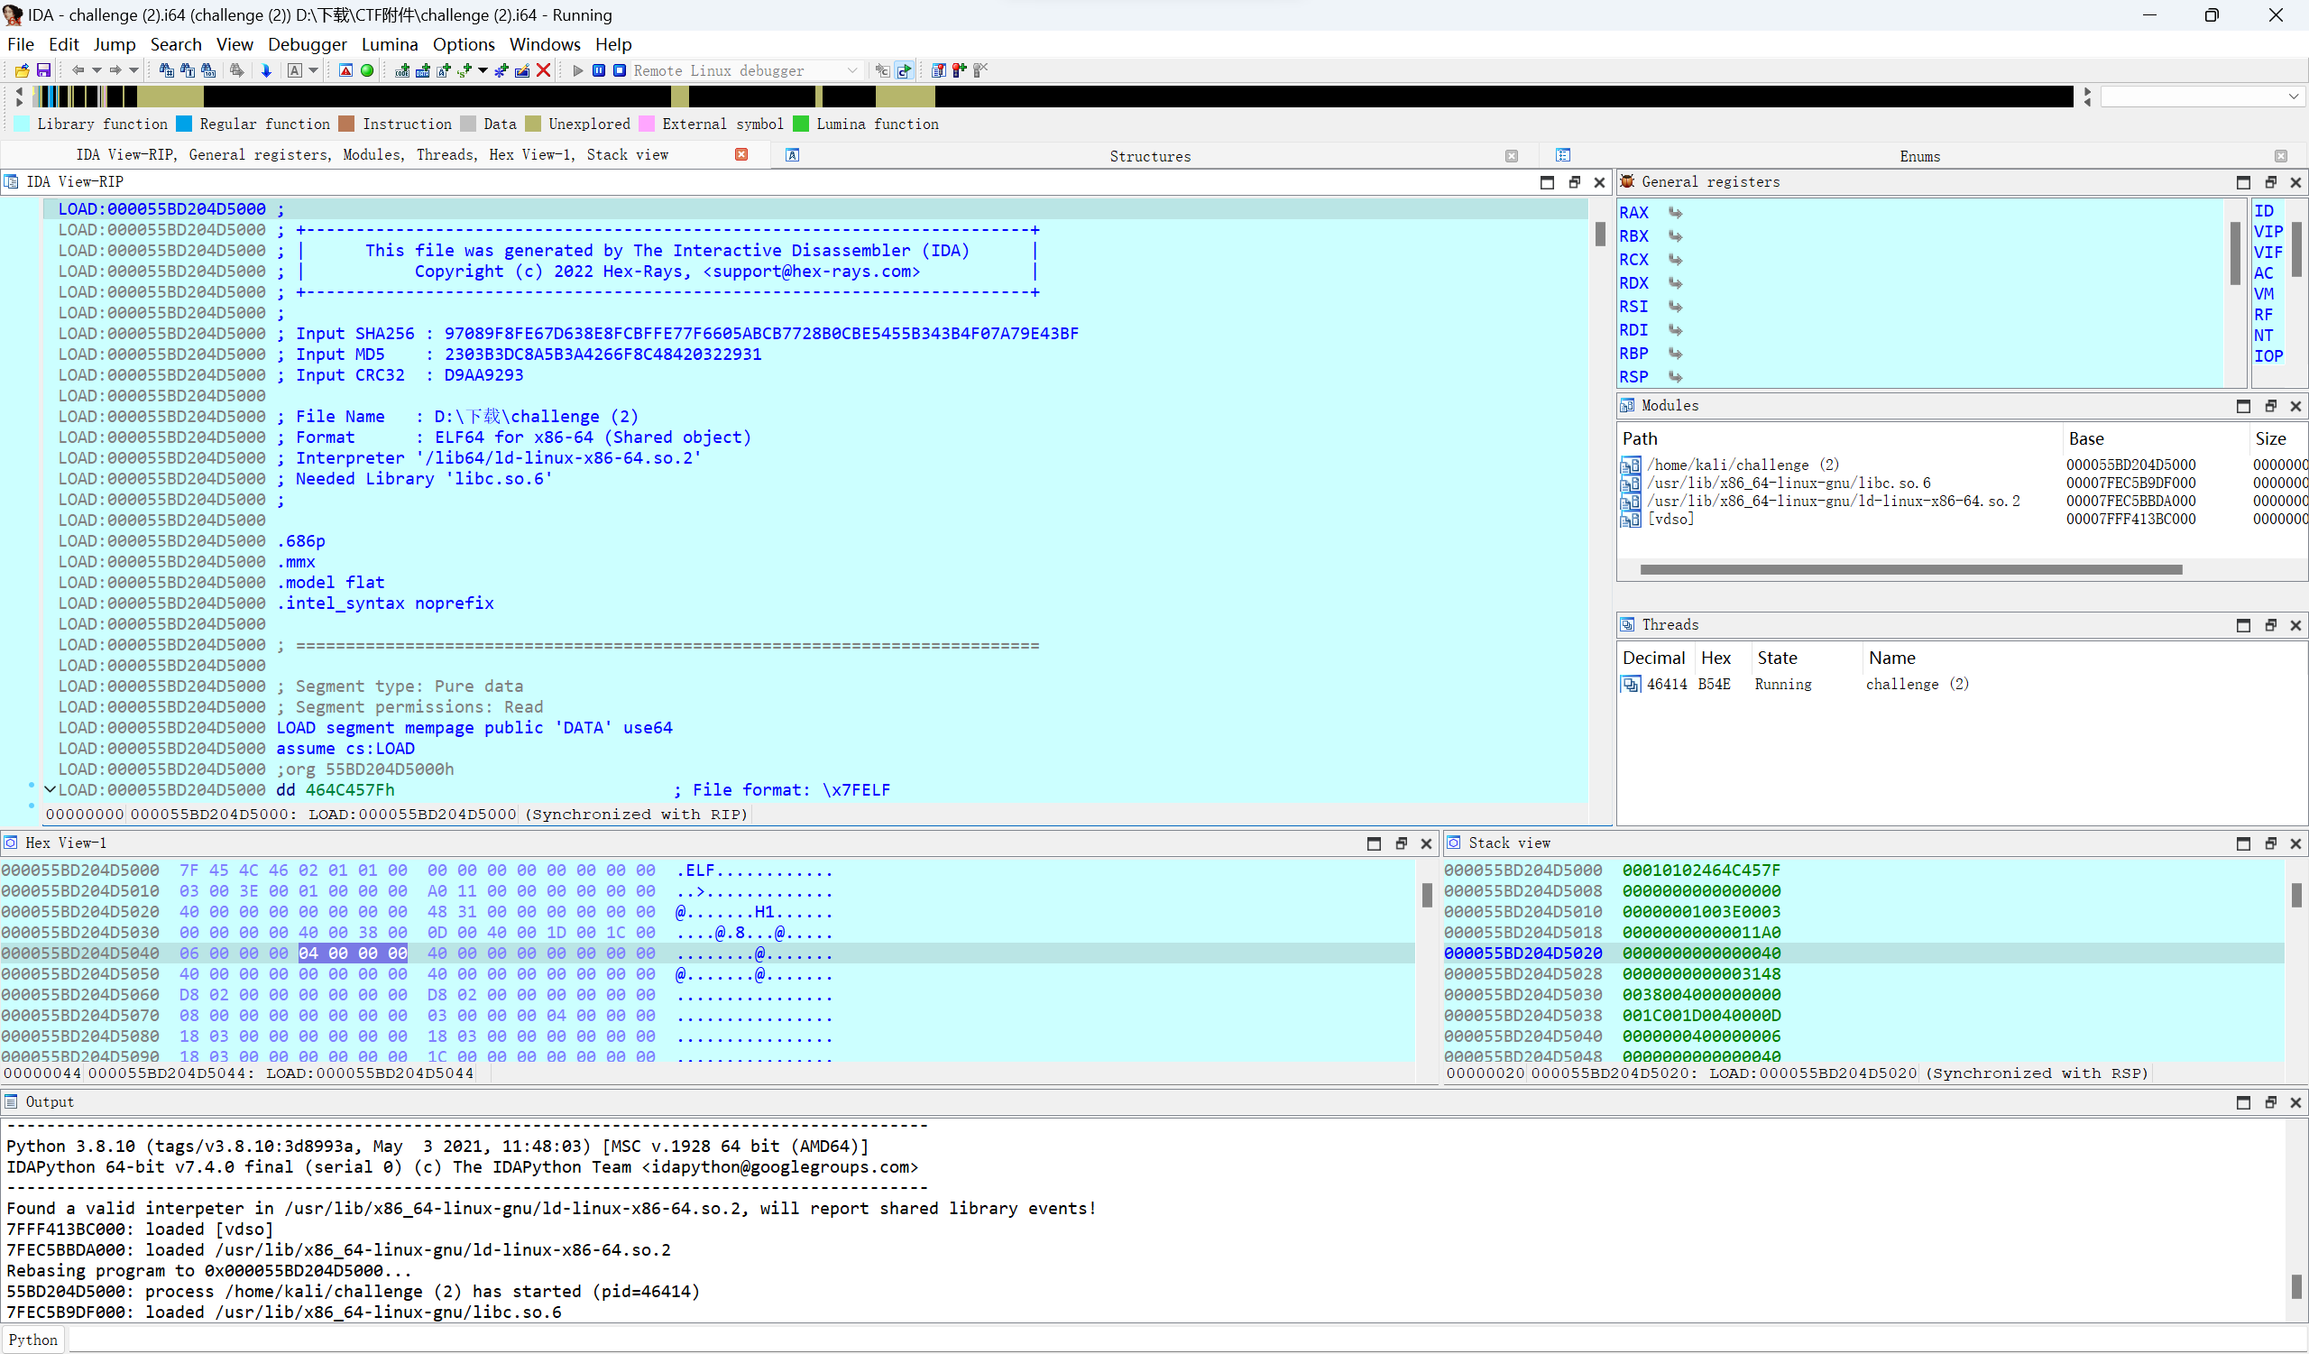The image size is (2309, 1354).
Task: Click the convert to CODE icon
Action: click(402, 70)
